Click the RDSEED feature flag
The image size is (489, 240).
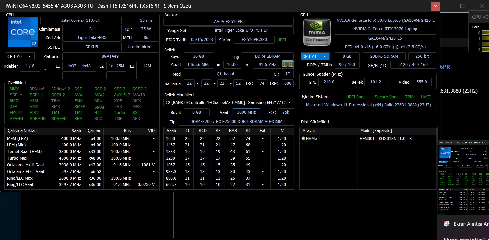point(59,119)
